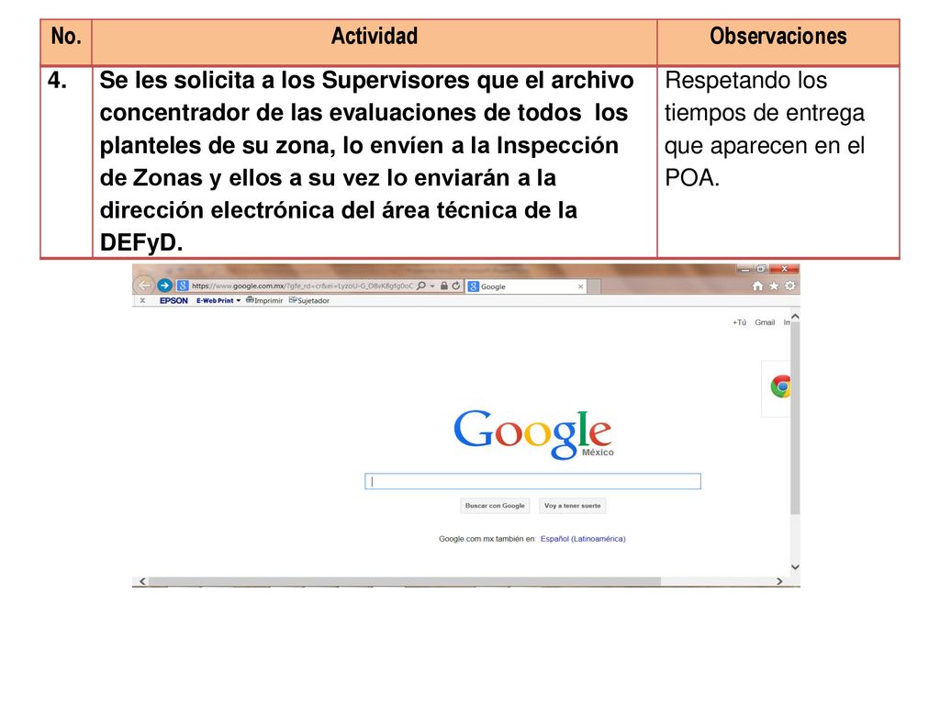Click the Buscar con Google button

(495, 506)
